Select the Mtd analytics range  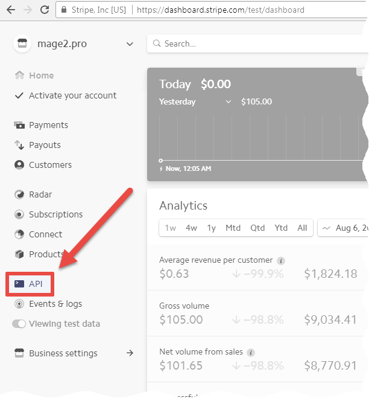tap(233, 228)
